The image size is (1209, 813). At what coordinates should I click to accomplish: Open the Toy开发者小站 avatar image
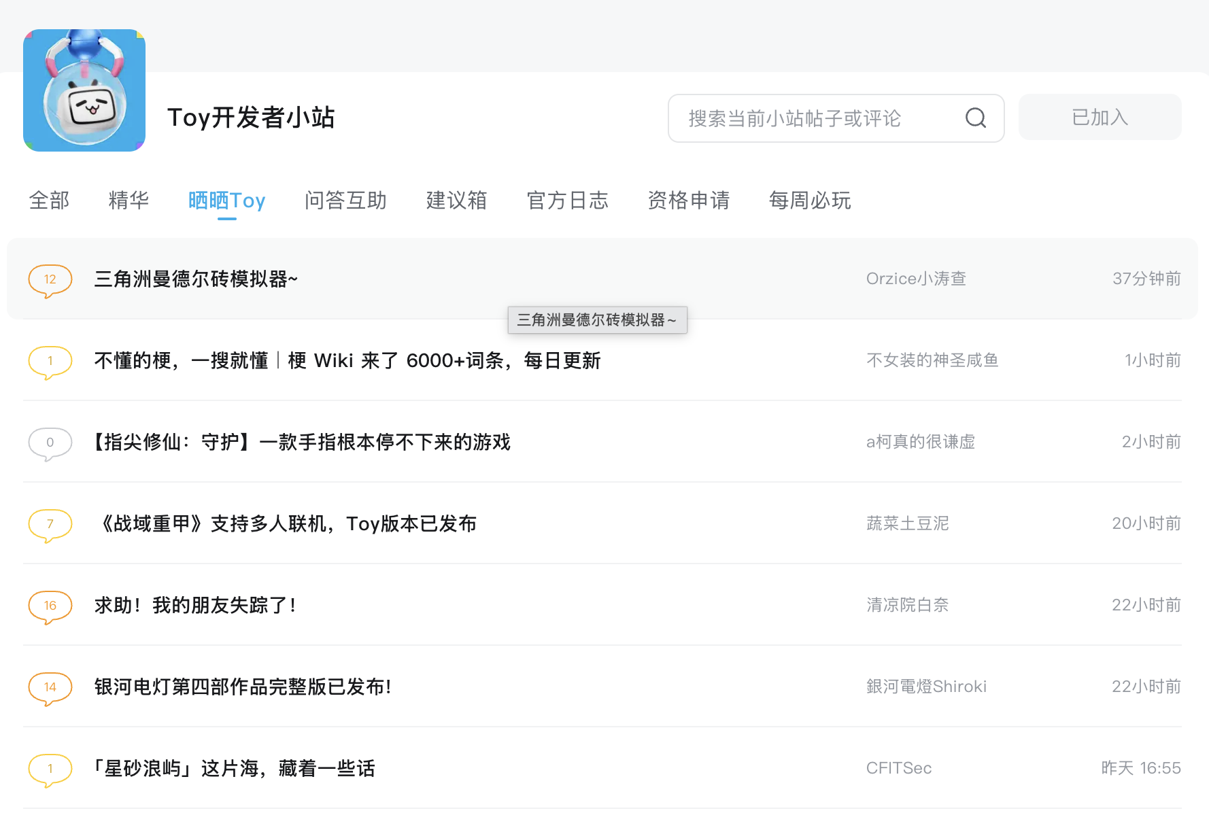(x=84, y=90)
